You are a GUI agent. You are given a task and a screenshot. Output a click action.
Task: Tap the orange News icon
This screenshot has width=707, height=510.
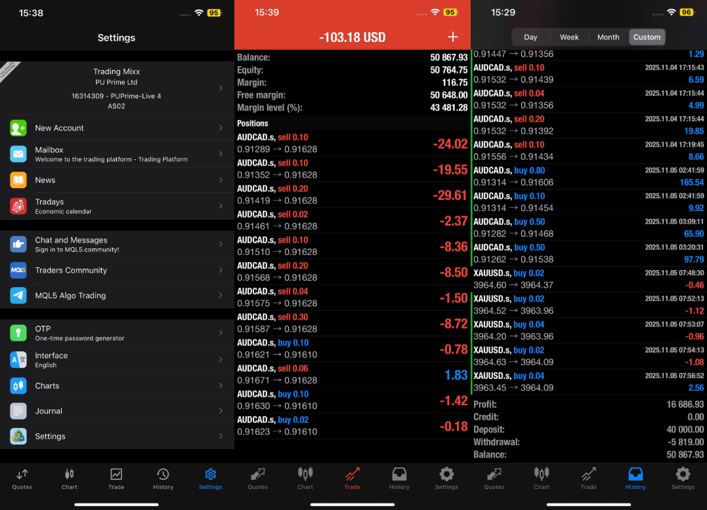[x=18, y=180]
